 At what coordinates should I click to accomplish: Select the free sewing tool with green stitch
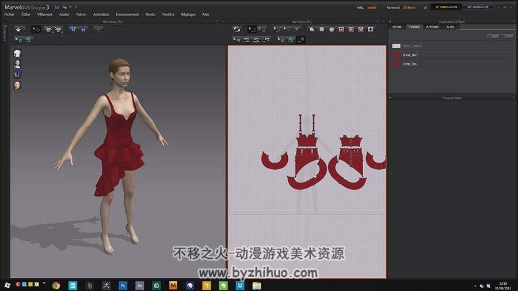tap(256, 40)
